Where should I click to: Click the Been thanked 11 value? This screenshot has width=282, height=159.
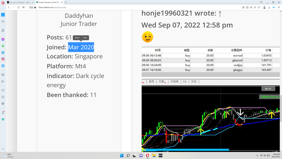(x=93, y=95)
